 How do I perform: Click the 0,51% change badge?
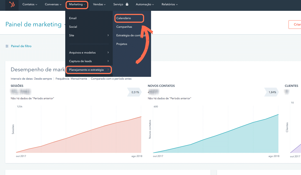135,92
